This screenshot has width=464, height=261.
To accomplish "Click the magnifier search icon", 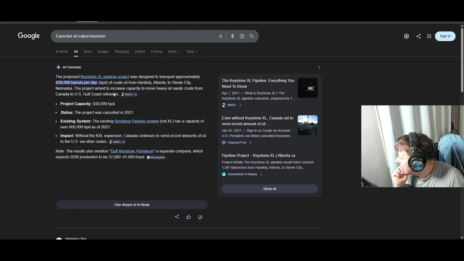I will point(252,36).
